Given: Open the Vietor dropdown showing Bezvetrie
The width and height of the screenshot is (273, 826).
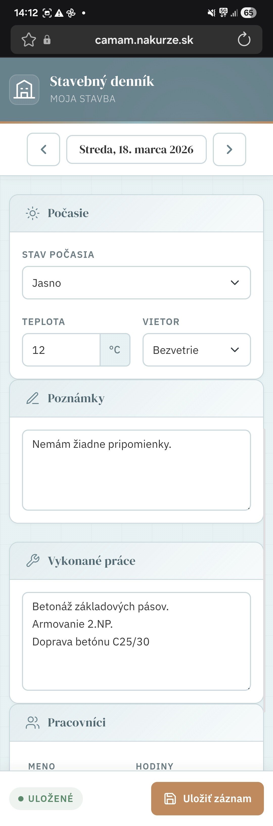Looking at the screenshot, I should [196, 350].
